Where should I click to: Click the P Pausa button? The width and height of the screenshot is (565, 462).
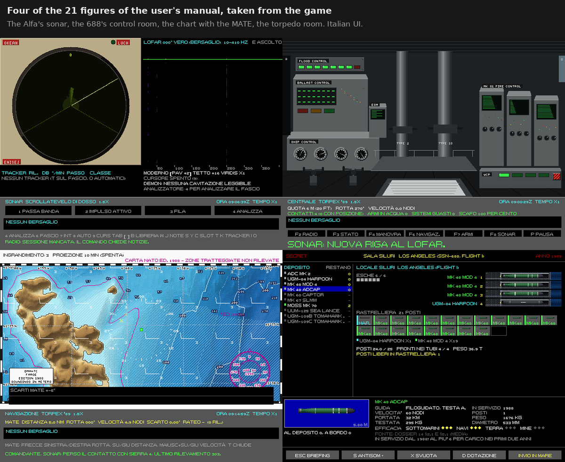point(541,234)
